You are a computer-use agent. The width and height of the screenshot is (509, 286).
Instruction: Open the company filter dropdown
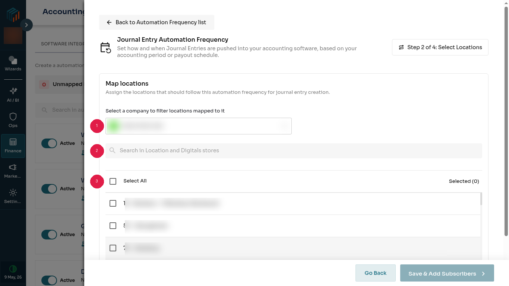click(x=199, y=126)
